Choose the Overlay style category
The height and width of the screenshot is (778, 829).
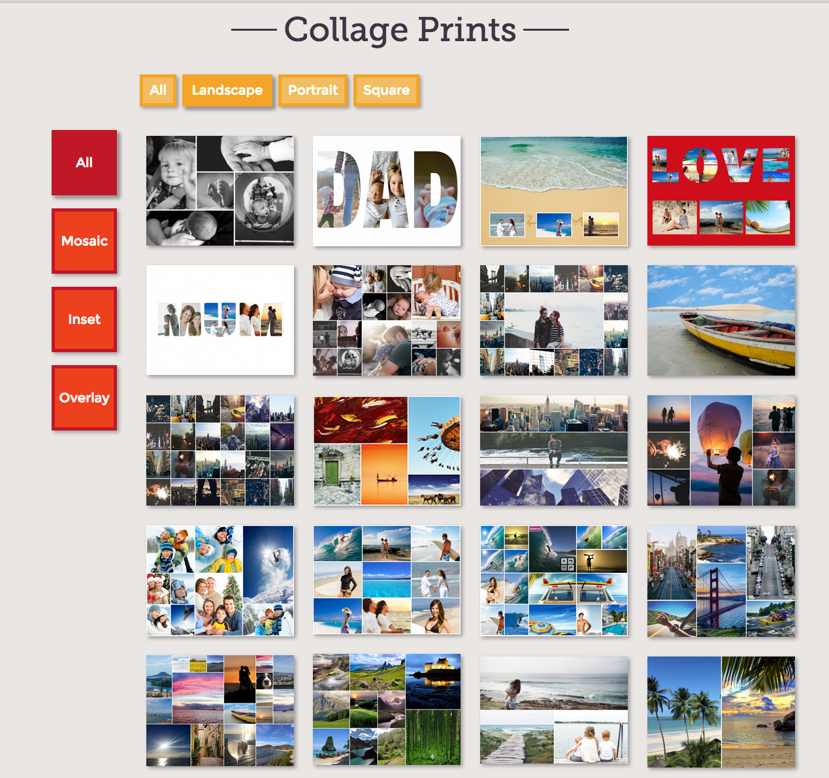click(x=84, y=398)
